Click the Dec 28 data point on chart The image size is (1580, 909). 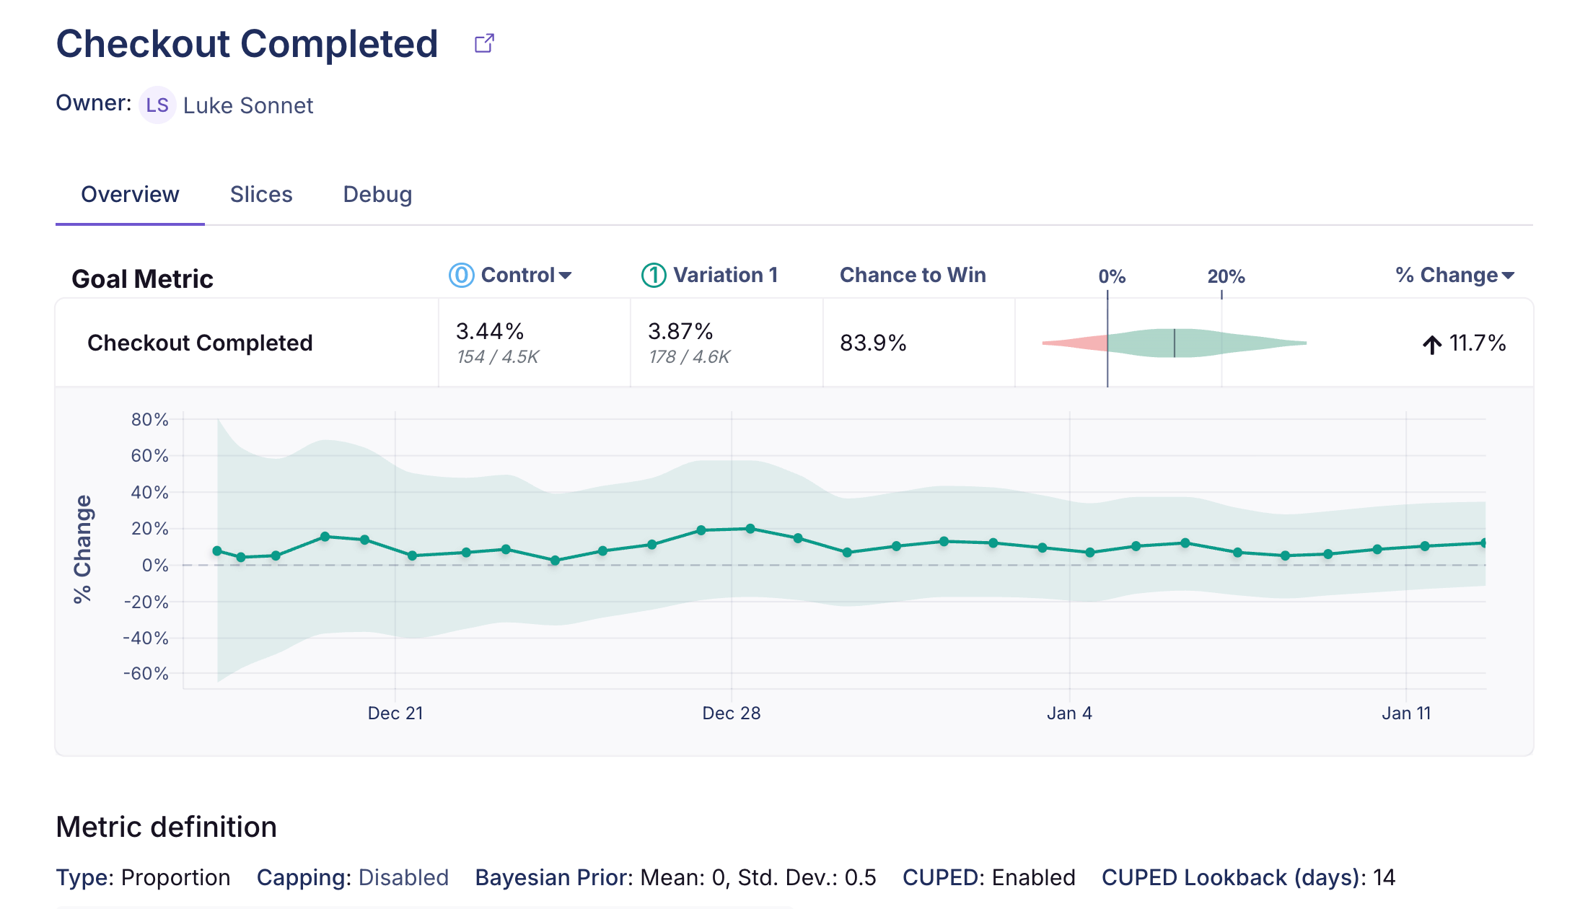pyautogui.click(x=750, y=529)
